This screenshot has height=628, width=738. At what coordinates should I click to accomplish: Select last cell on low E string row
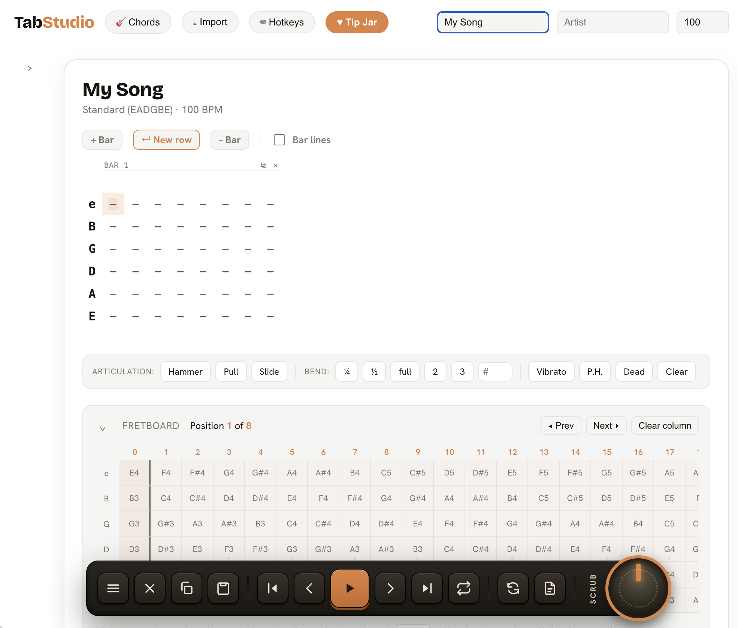pos(270,316)
